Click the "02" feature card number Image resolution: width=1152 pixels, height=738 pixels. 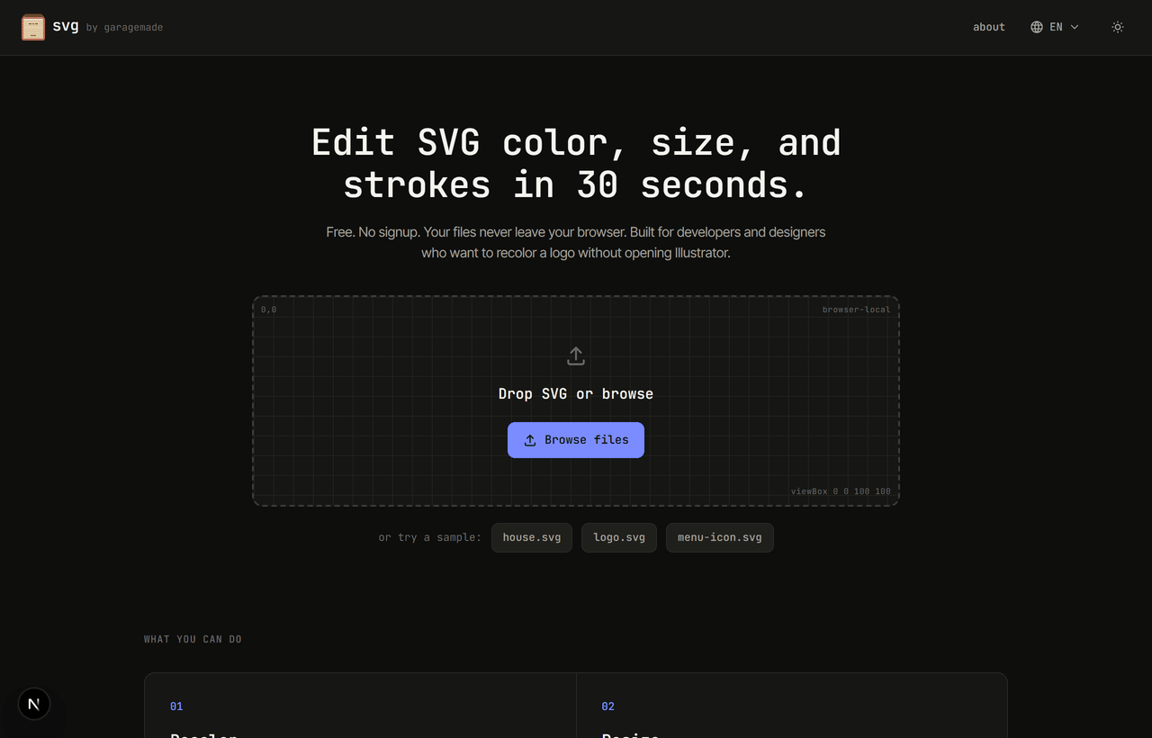(608, 706)
